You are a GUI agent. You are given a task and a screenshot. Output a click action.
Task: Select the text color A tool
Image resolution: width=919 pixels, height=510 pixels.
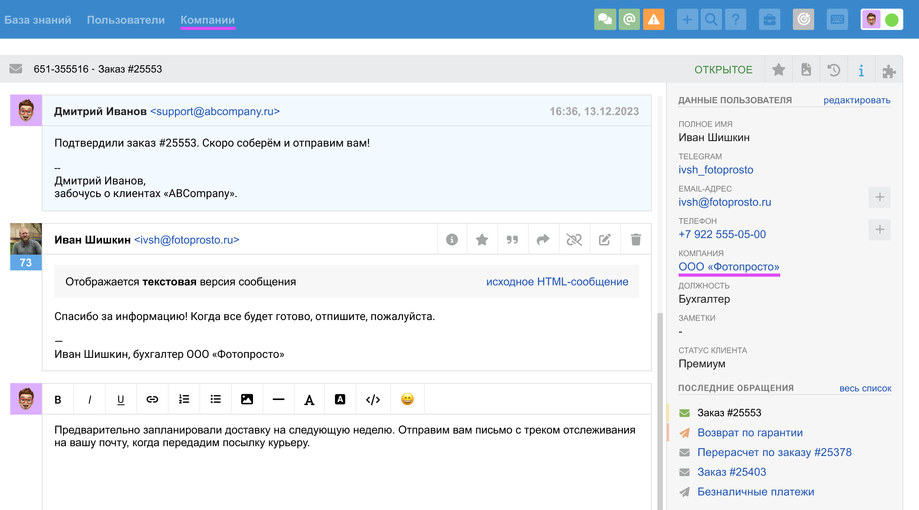click(309, 399)
